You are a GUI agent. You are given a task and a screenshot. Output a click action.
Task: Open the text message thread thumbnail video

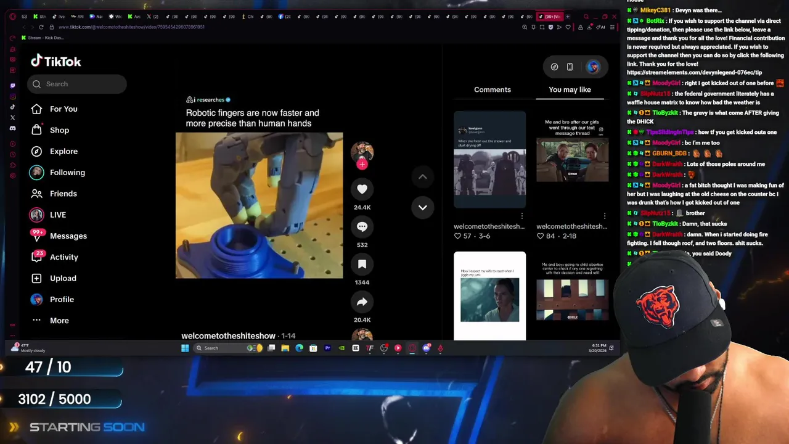(572, 159)
